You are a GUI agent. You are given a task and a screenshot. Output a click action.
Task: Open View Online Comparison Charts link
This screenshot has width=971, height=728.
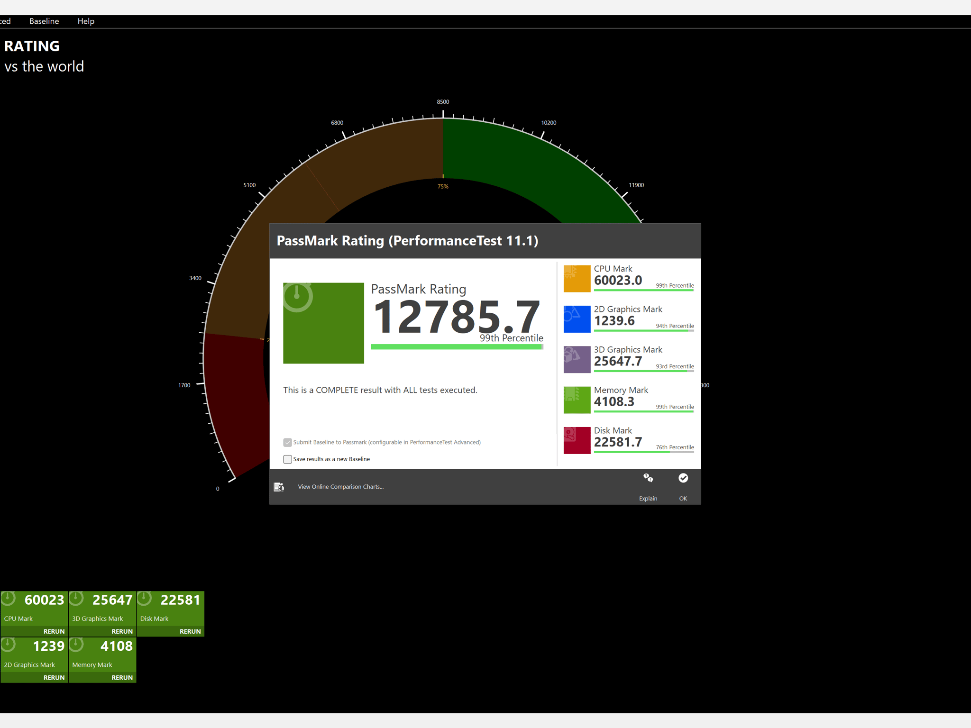point(341,487)
